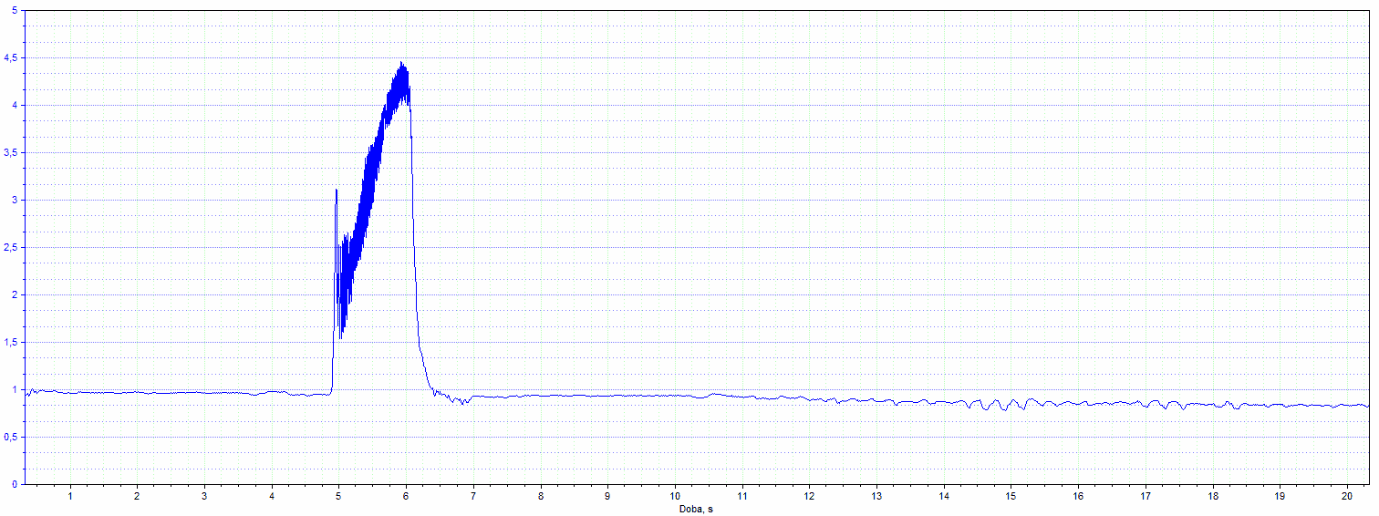The image size is (1379, 516).
Task: Select time axis tick label 8
Action: coord(541,497)
